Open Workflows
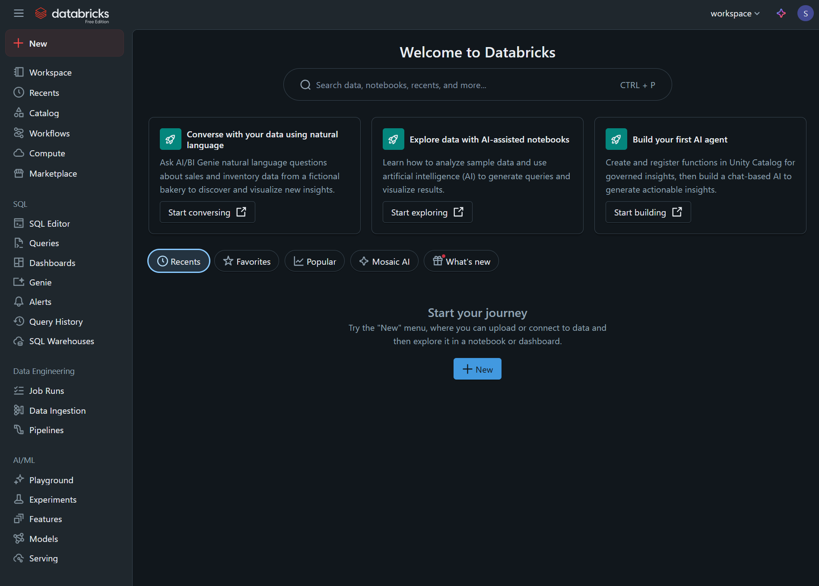Image resolution: width=819 pixels, height=586 pixels. (x=65, y=133)
